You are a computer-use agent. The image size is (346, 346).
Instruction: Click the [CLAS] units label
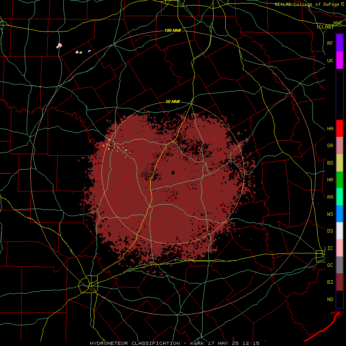click(325, 27)
